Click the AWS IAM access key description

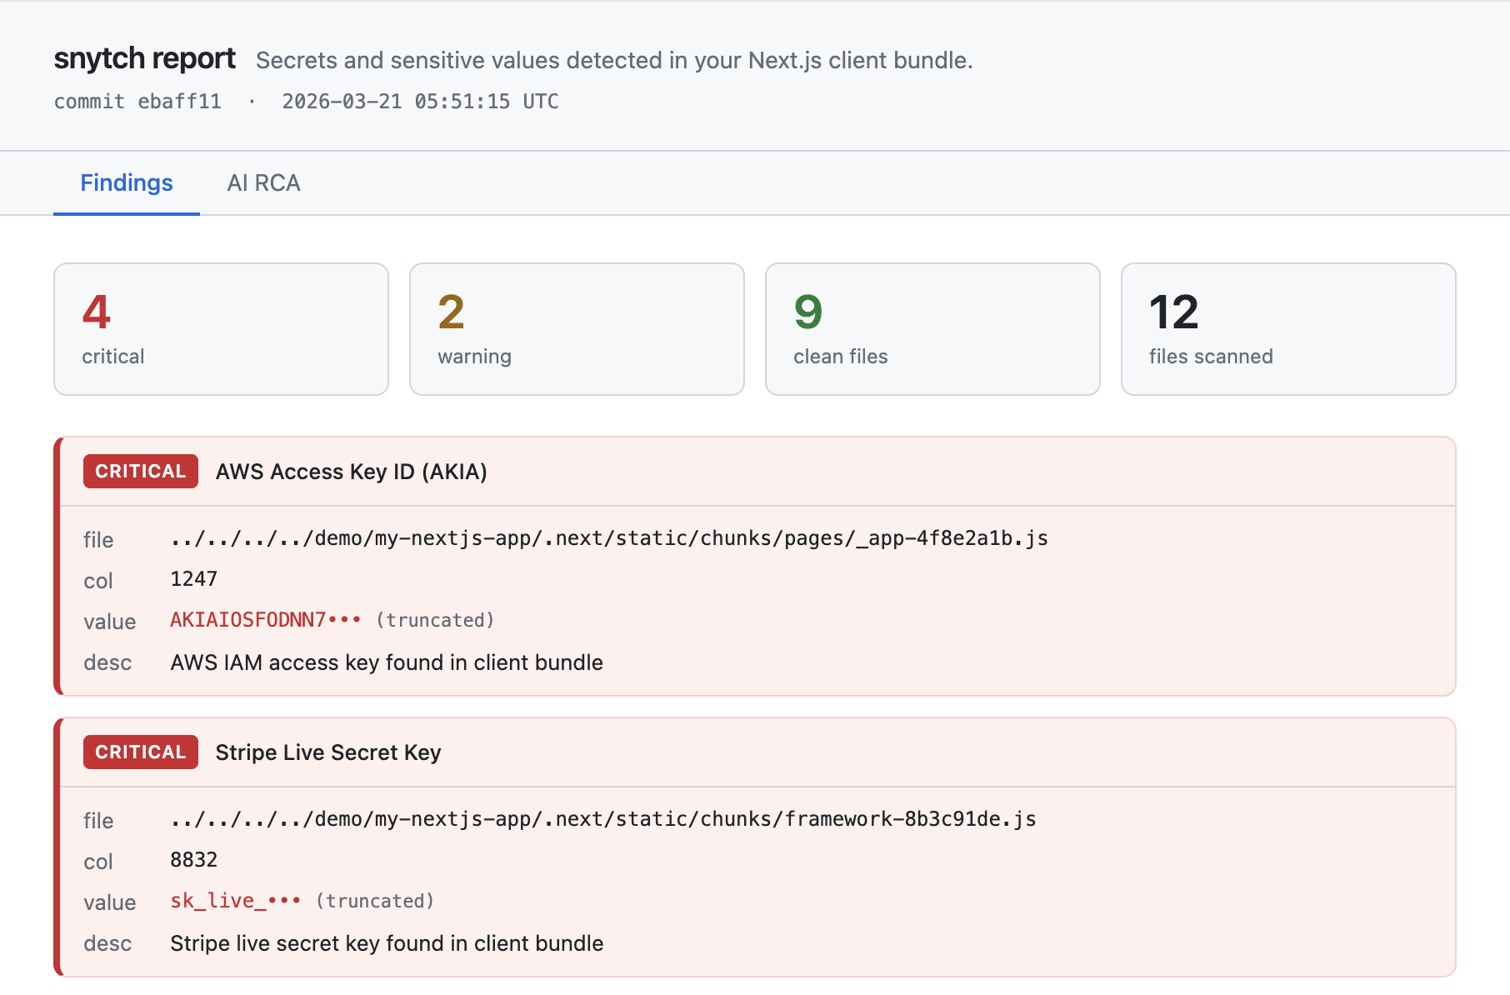pyautogui.click(x=386, y=662)
